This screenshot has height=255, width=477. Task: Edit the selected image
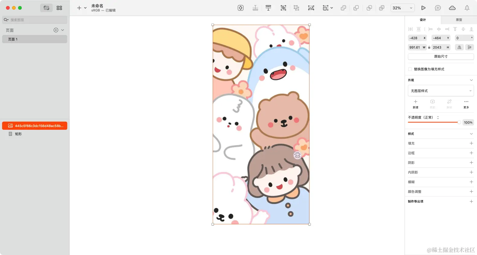(x=311, y=8)
